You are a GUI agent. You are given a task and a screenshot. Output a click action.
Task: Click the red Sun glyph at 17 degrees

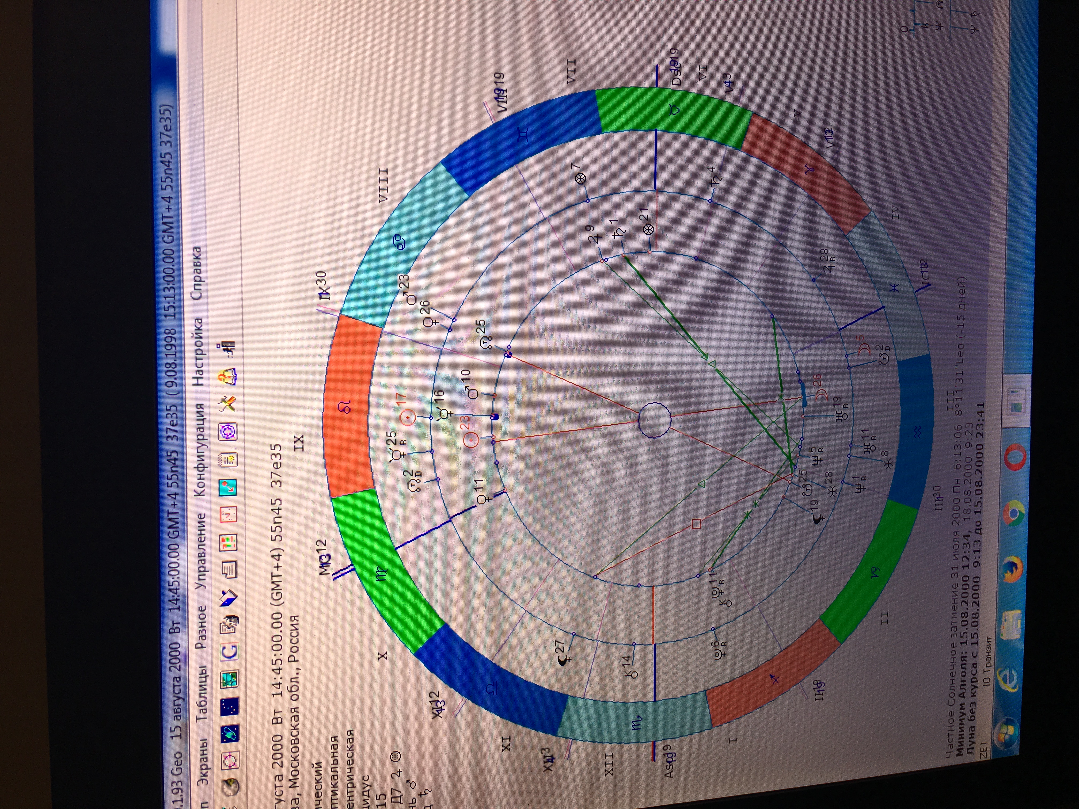407,417
